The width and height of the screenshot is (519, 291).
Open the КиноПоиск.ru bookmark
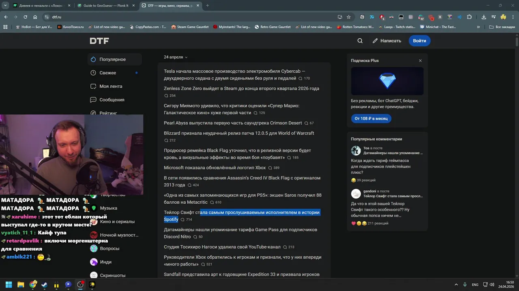click(x=71, y=27)
